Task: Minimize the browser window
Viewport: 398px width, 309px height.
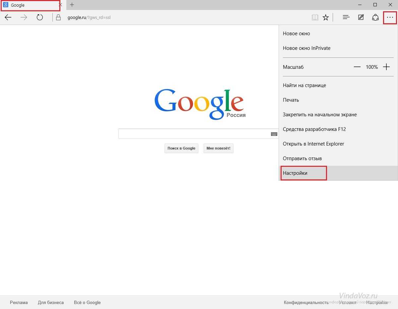Action: click(360, 5)
